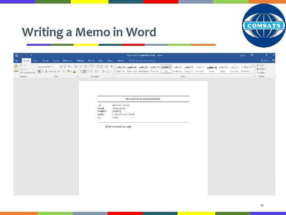
Task: Toggle Superscript formatting
Action: coord(58,72)
